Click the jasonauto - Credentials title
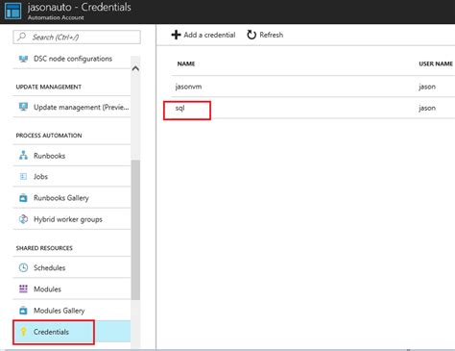The image size is (455, 351). click(x=79, y=7)
